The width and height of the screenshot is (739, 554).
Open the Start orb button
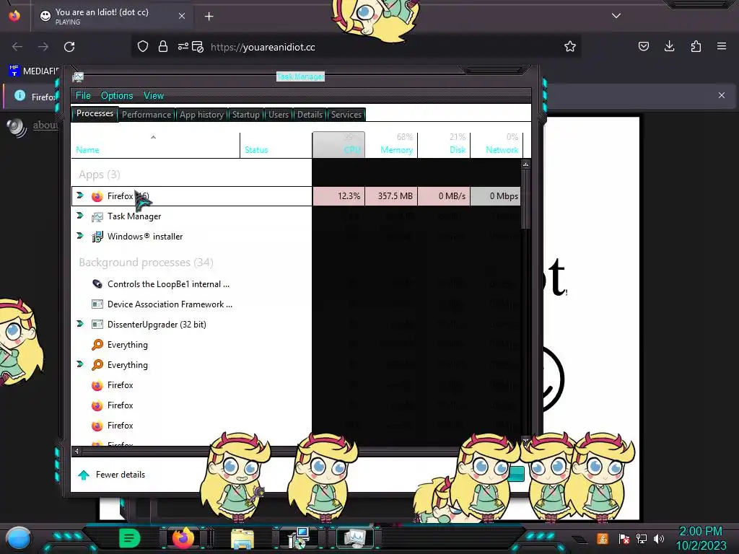coord(18,538)
